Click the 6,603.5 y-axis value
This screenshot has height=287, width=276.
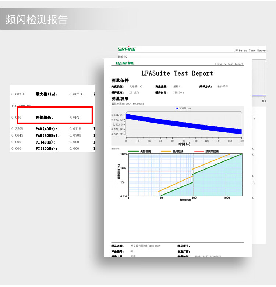click(117, 124)
